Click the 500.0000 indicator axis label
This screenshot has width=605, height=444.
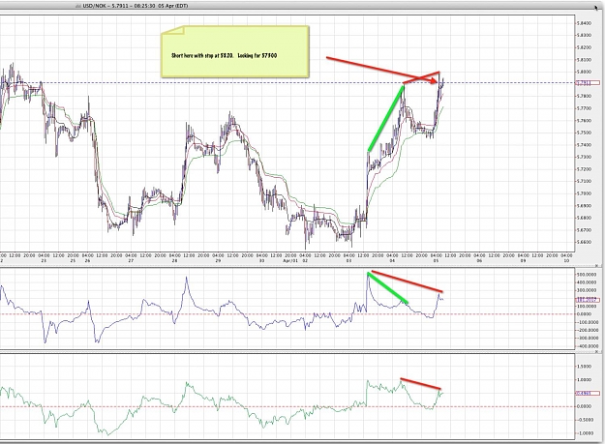(587, 275)
